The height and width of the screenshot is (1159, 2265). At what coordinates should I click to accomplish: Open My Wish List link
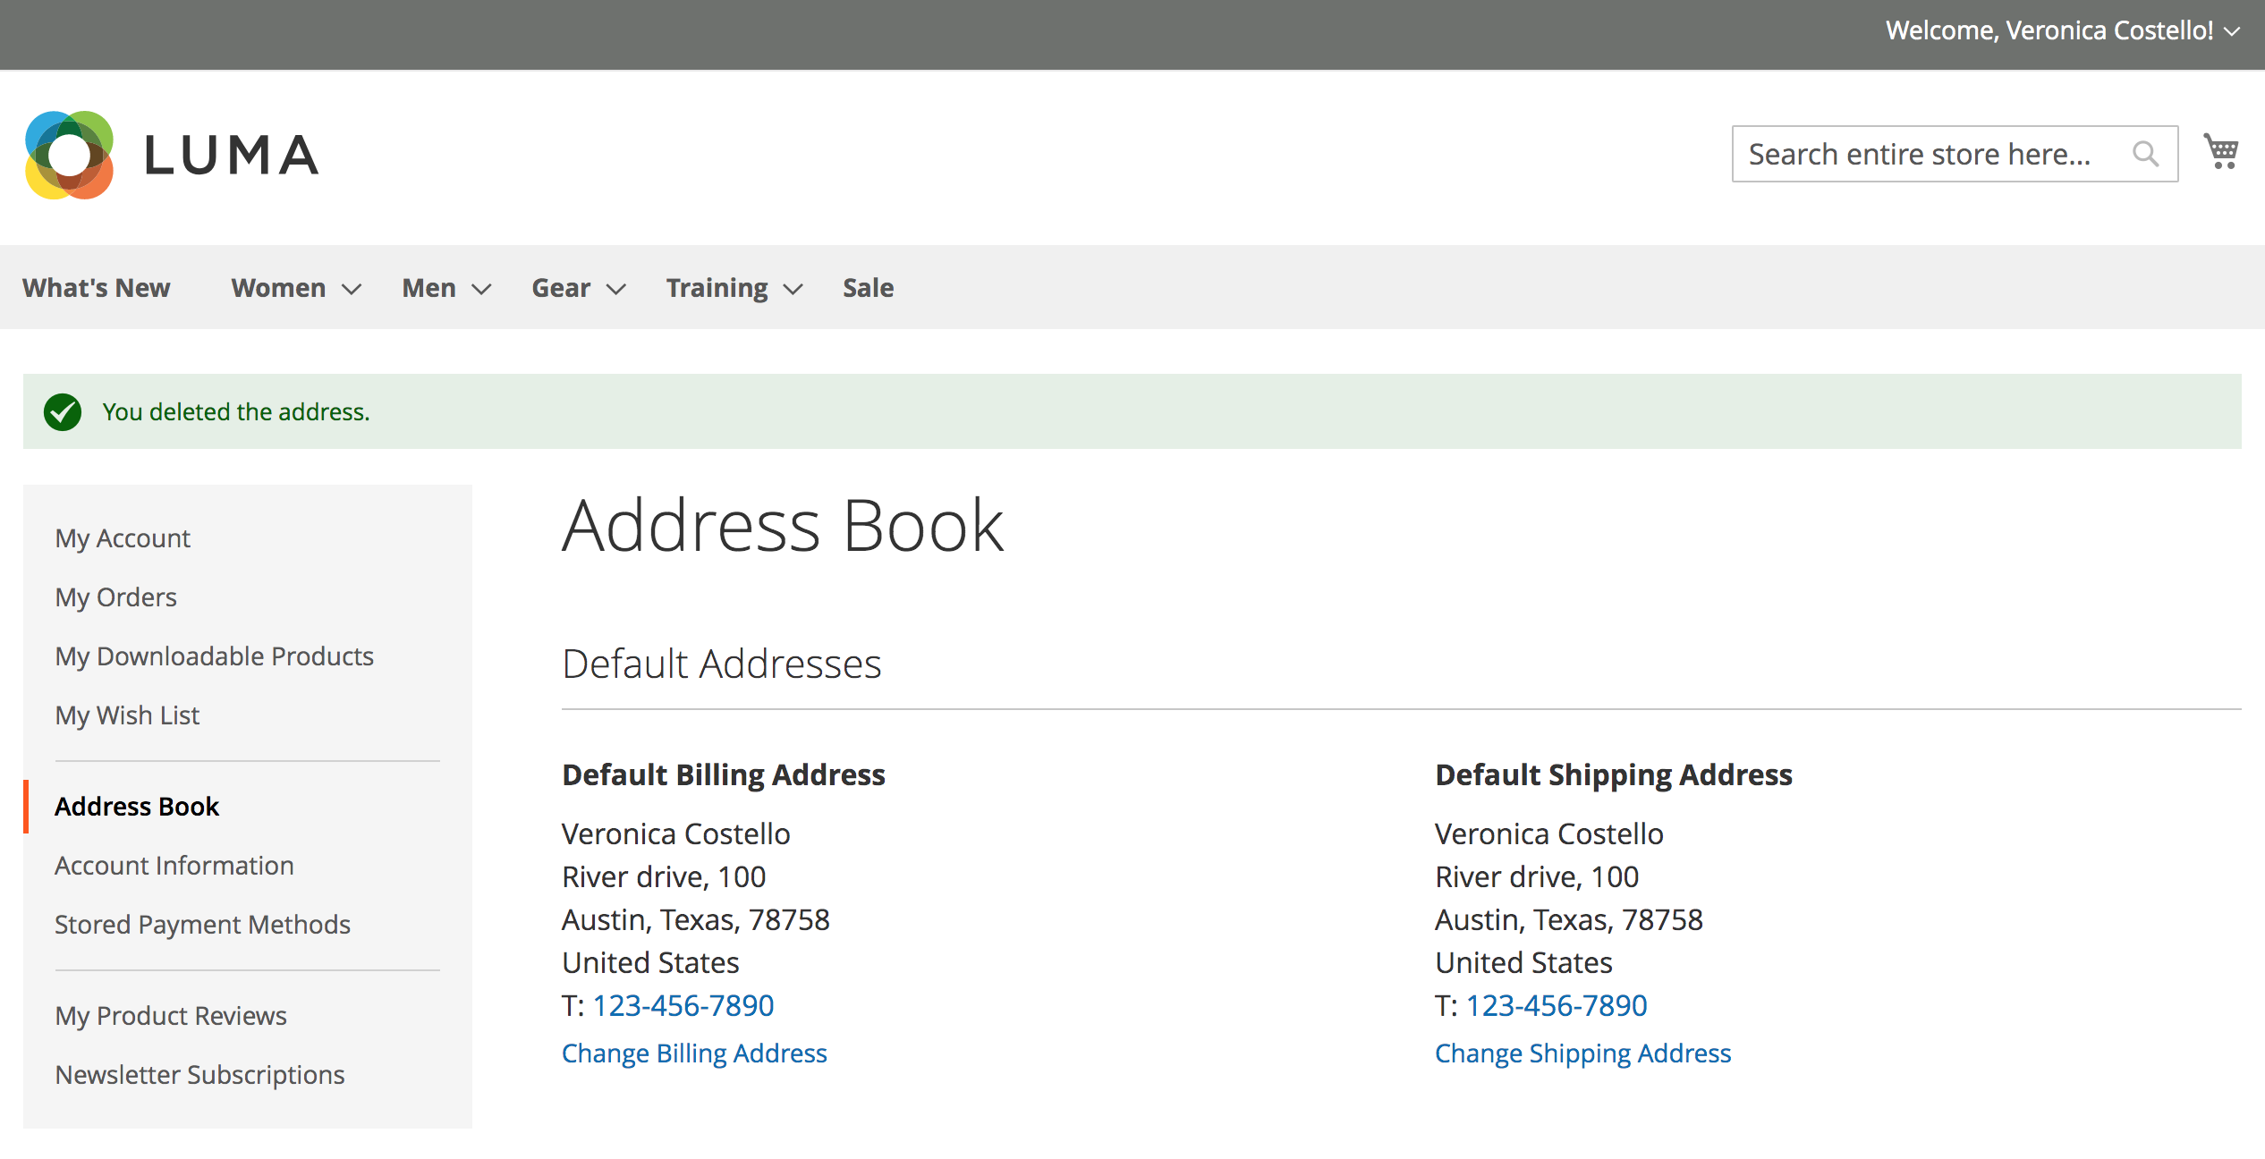tap(127, 715)
